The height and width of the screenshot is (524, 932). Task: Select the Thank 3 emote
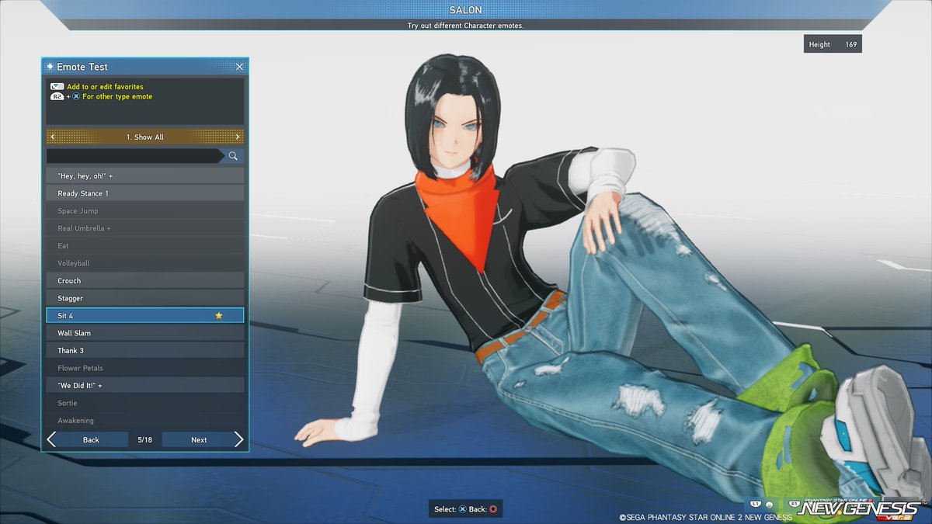click(145, 351)
